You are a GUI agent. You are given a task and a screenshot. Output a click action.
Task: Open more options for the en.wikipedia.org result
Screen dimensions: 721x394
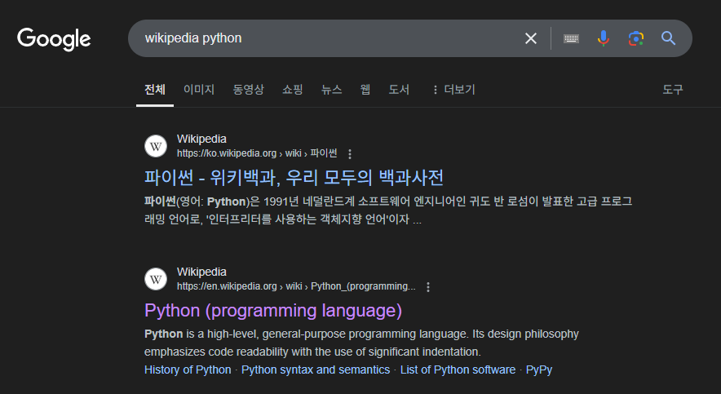(x=428, y=287)
